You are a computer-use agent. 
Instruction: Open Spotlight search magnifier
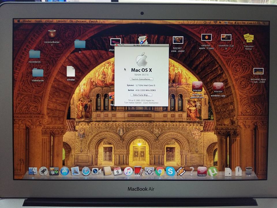(x=264, y=23)
